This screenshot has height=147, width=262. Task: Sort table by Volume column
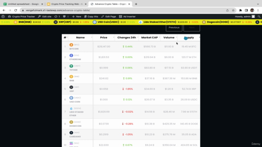point(169,38)
